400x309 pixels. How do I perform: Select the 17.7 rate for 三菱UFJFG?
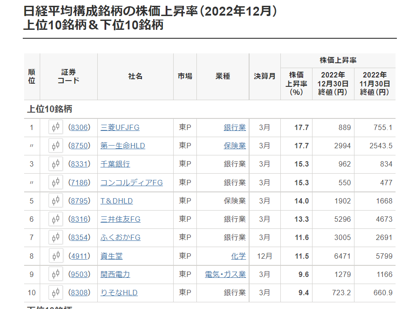(301, 127)
